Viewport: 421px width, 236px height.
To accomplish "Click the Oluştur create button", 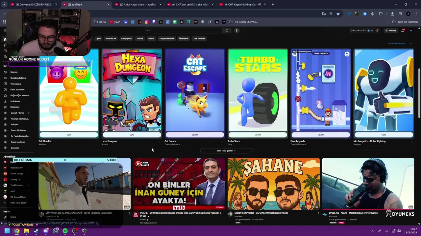I will pyautogui.click(x=391, y=30).
